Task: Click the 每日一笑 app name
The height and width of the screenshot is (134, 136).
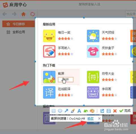Action: coord(64,33)
